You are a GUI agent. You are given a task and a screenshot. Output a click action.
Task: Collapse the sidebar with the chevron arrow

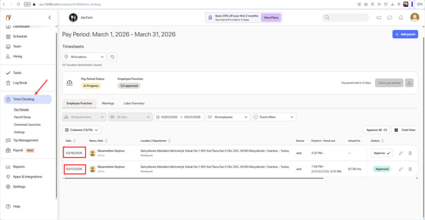pyautogui.click(x=50, y=17)
